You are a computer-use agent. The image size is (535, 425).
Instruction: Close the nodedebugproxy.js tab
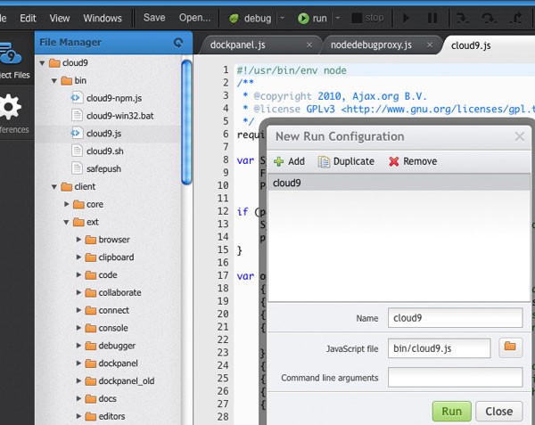tap(430, 45)
